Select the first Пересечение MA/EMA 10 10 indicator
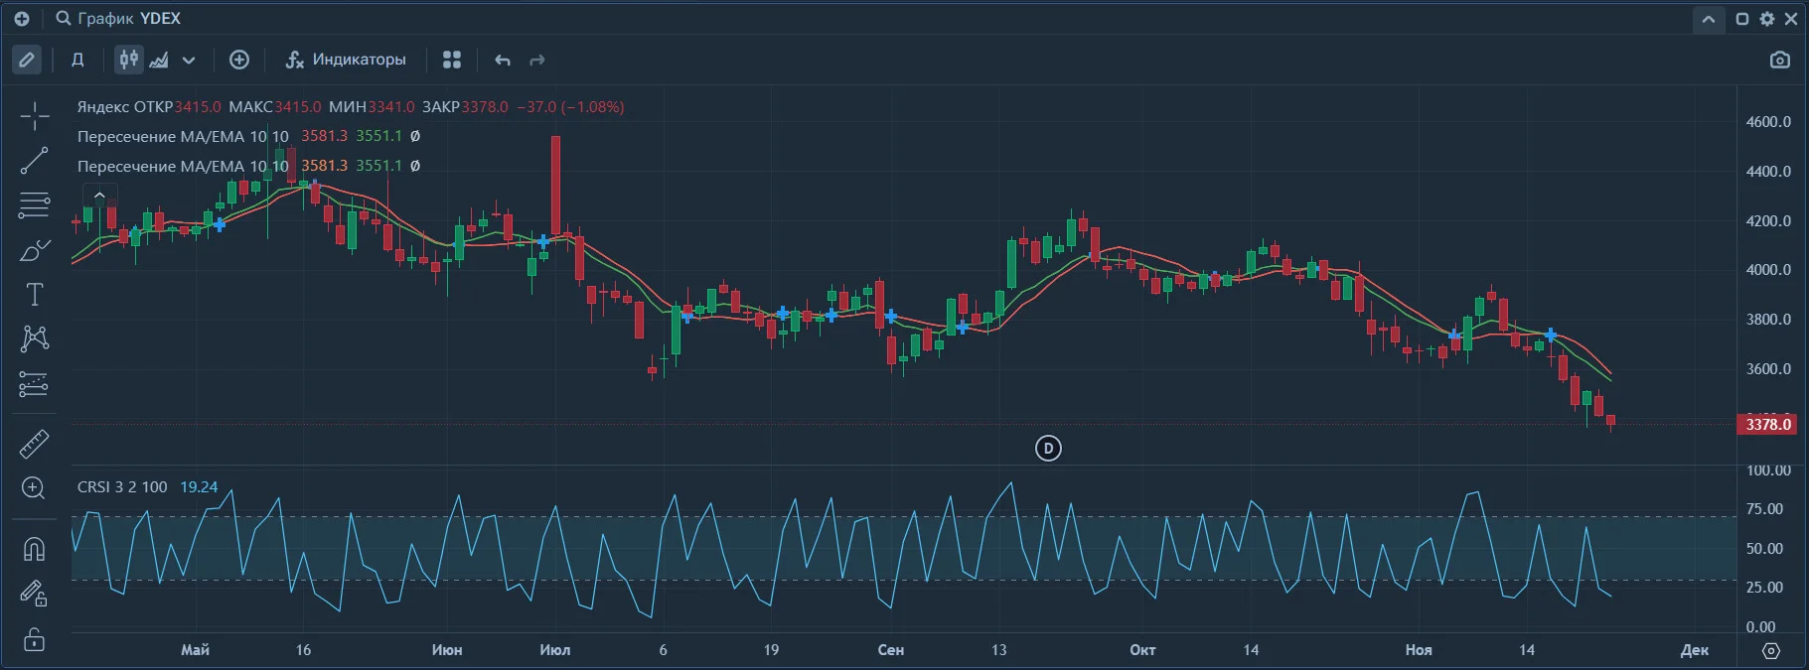The height and width of the screenshot is (670, 1809). [x=183, y=136]
